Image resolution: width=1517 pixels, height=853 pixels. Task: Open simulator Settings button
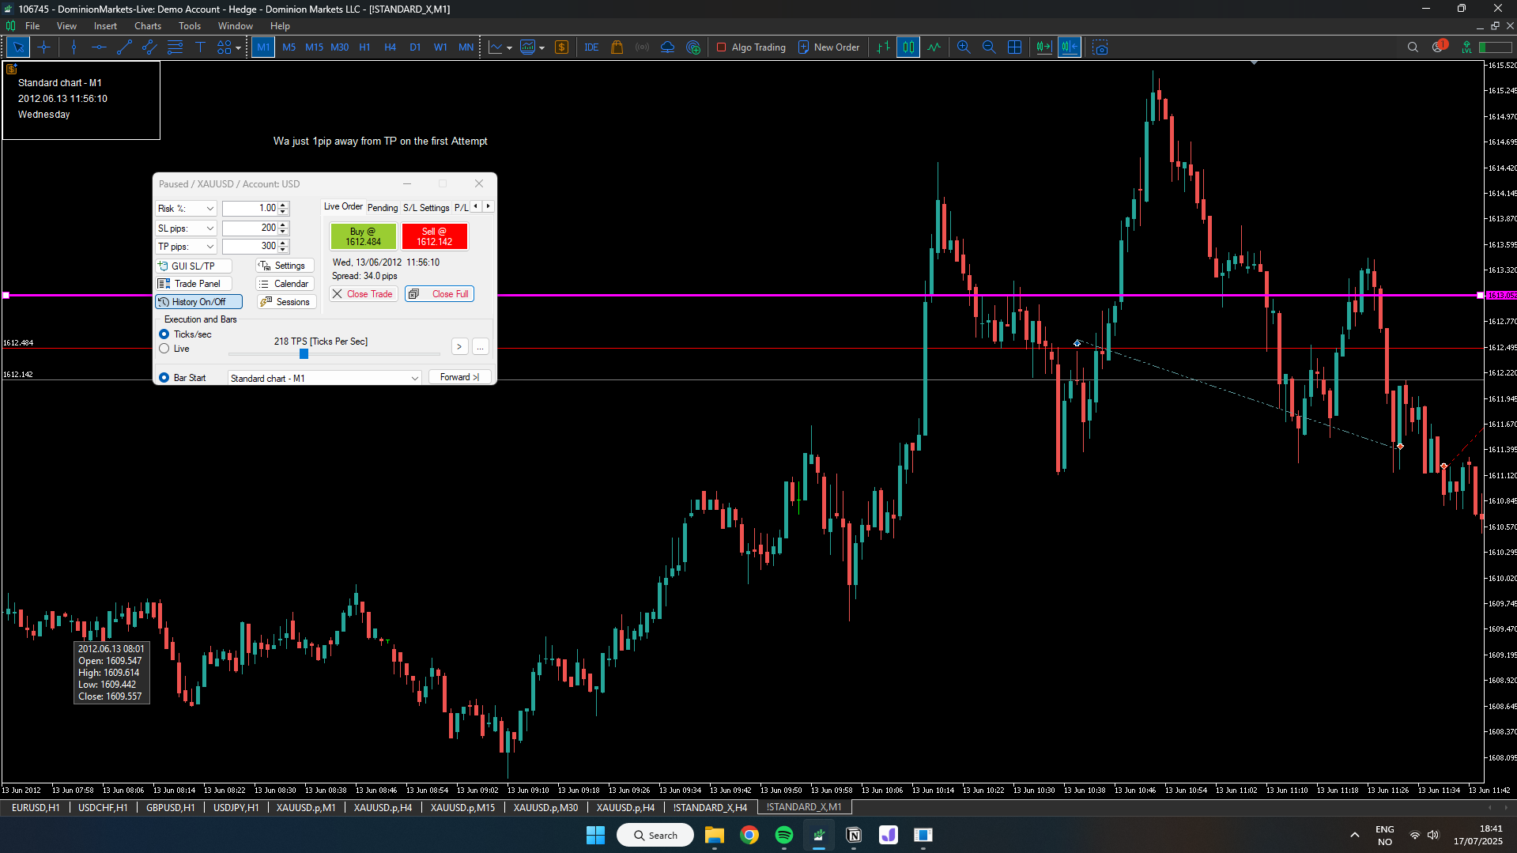[x=285, y=266]
